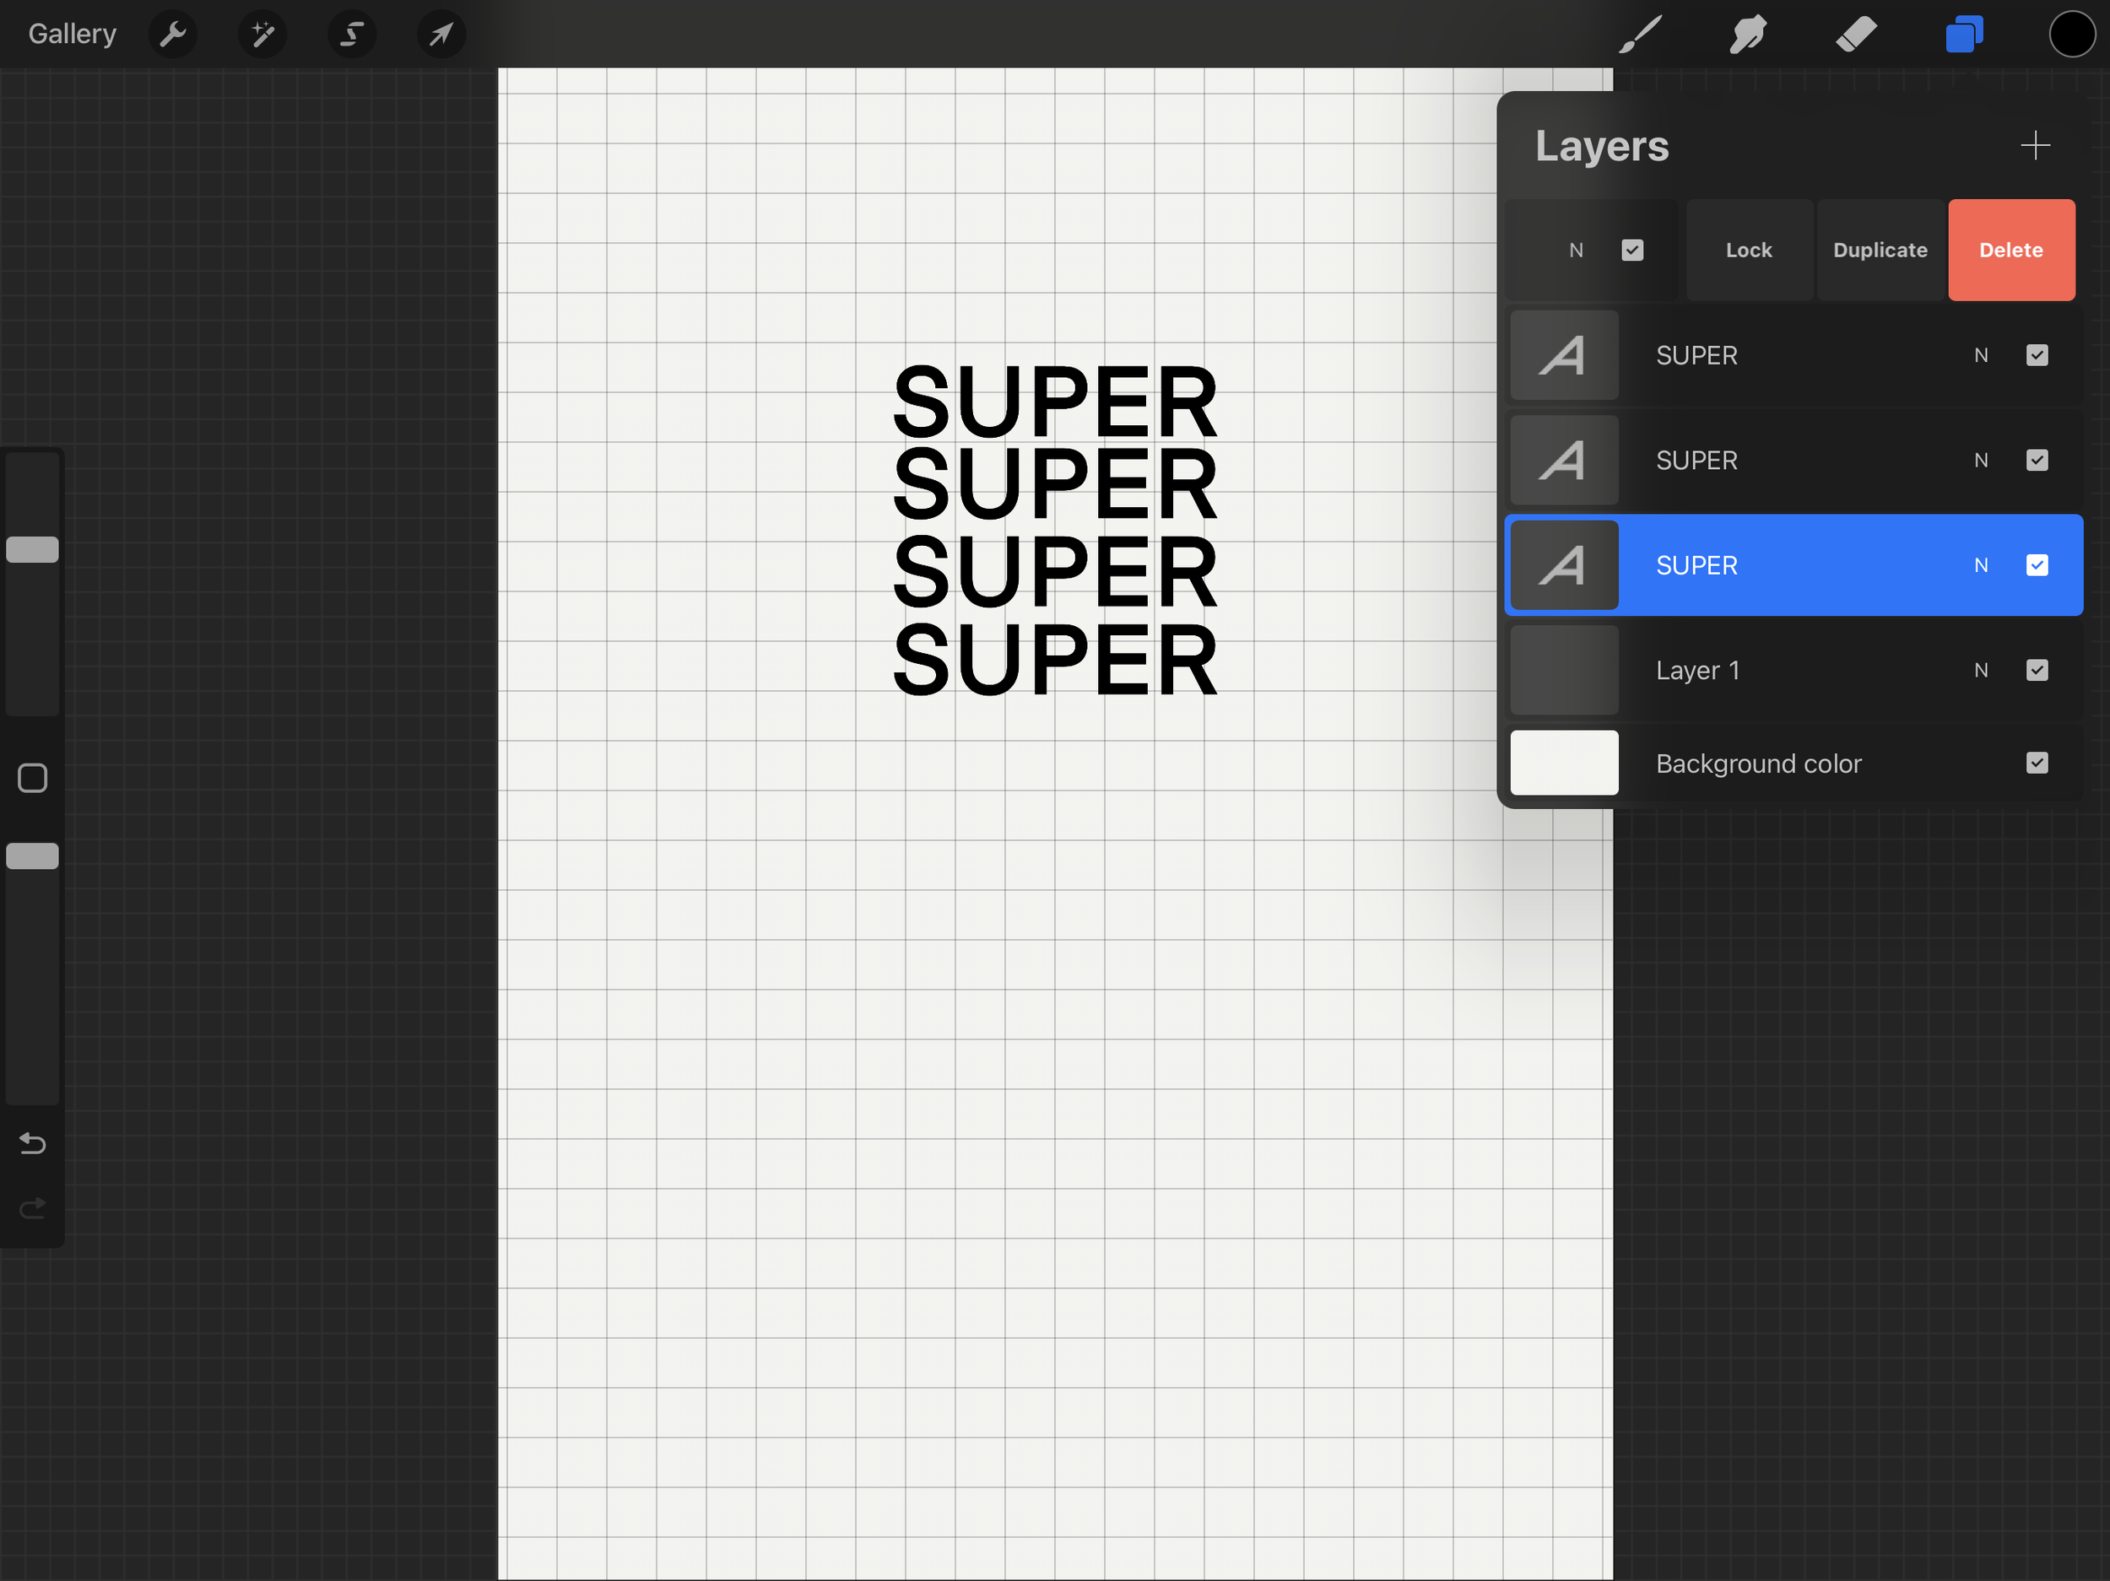The height and width of the screenshot is (1581, 2110).
Task: Open the black active color swatch
Action: pyautogui.click(x=2072, y=35)
